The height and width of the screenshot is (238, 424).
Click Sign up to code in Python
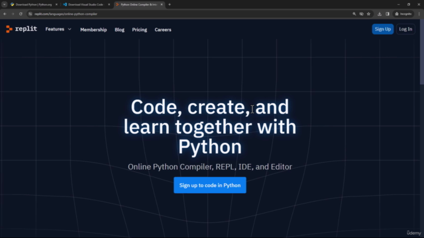[210, 185]
